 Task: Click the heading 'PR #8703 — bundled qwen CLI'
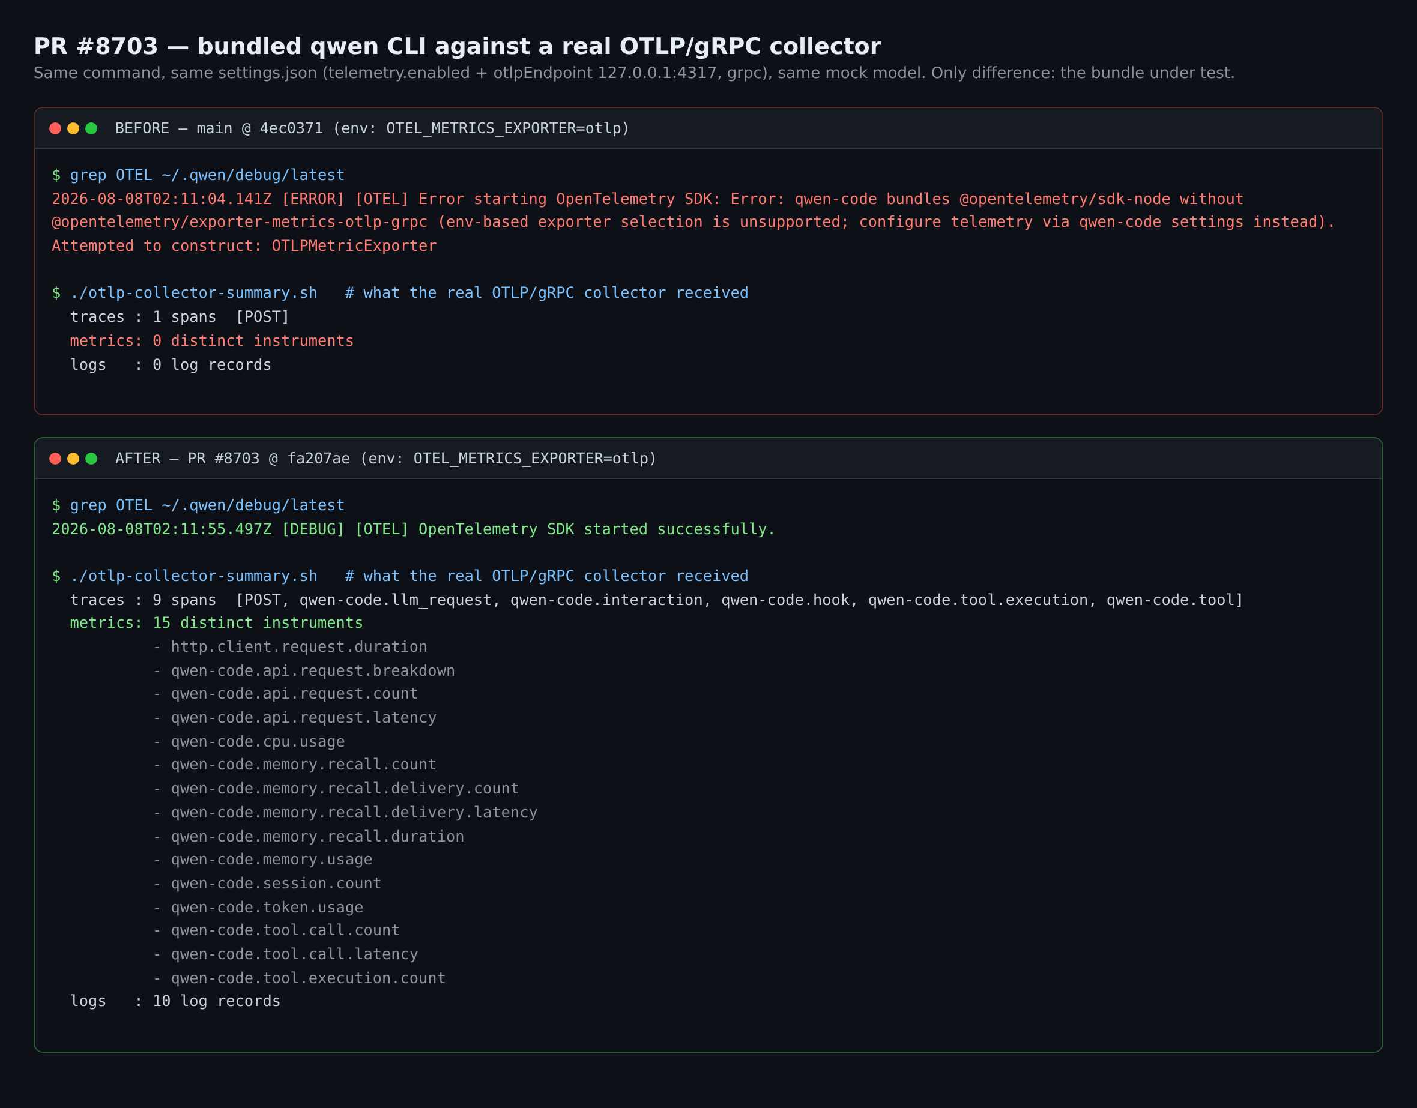[458, 46]
